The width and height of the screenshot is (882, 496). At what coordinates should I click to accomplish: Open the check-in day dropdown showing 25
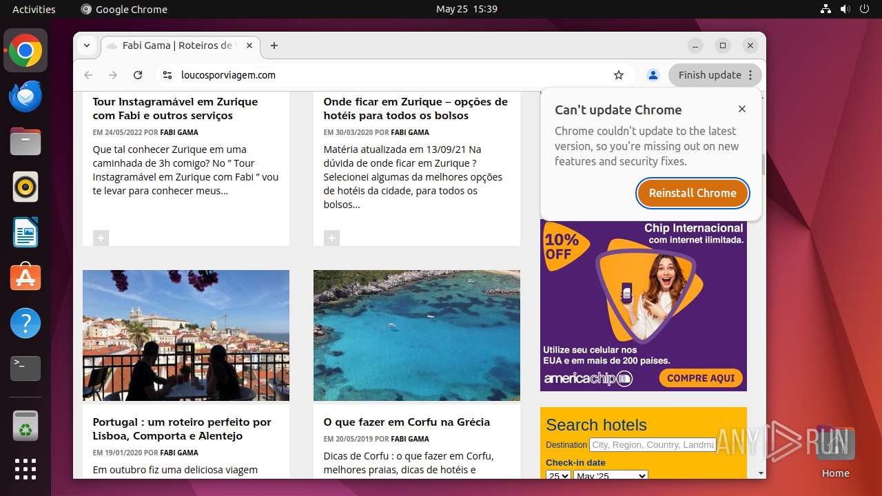pos(558,476)
